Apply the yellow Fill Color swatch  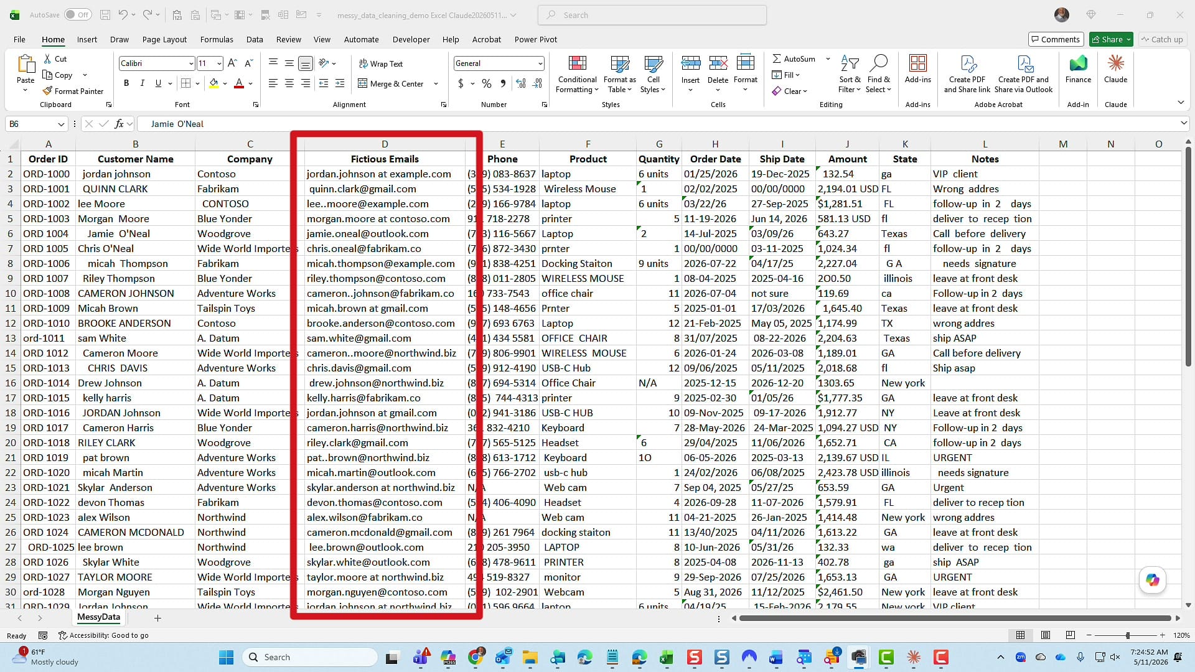(213, 83)
